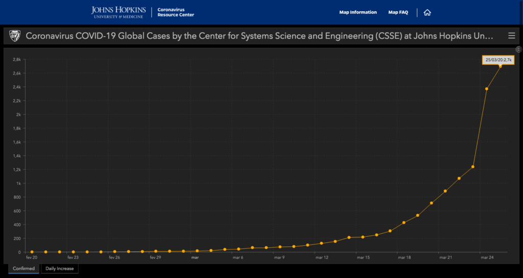Viewport: 523px width, 278px height.
Task: Open Map Information link
Action: point(358,12)
